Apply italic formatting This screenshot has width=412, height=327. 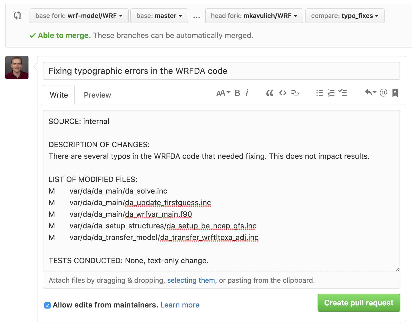pyautogui.click(x=247, y=93)
